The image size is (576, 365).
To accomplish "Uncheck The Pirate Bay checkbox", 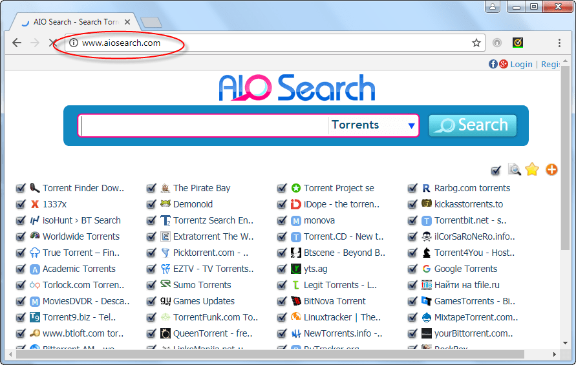I will (151, 188).
